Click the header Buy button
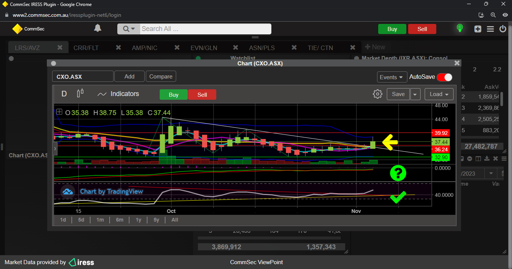Image resolution: width=512 pixels, height=269 pixels. pos(392,29)
